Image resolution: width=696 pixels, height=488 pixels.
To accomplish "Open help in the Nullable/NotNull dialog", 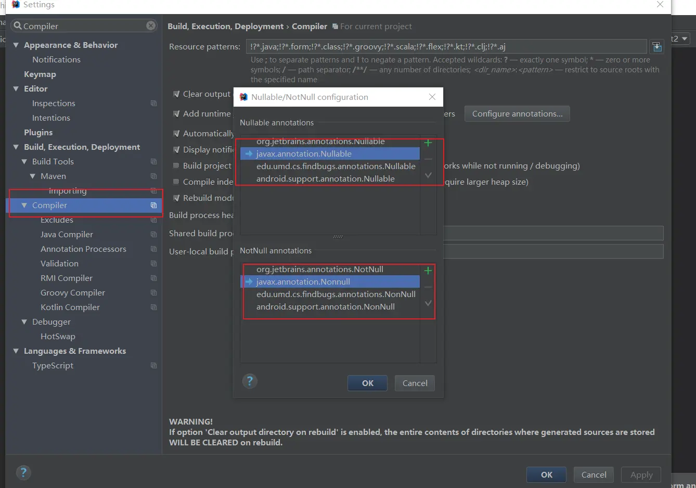I will (250, 381).
